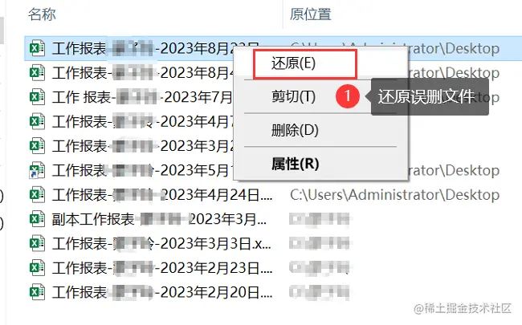The image size is (522, 325).
Task: Sort by the 原位置 column header
Action: (x=310, y=14)
